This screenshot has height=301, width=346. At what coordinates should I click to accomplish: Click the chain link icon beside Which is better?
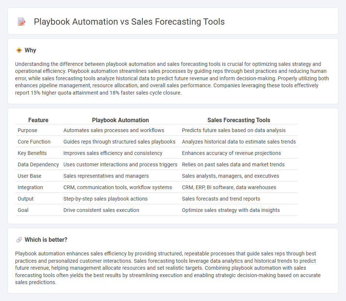[x=19, y=240]
